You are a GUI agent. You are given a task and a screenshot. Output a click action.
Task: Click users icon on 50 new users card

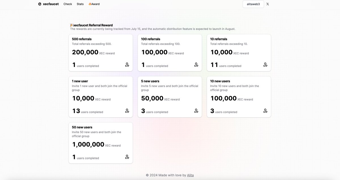pos(127,157)
